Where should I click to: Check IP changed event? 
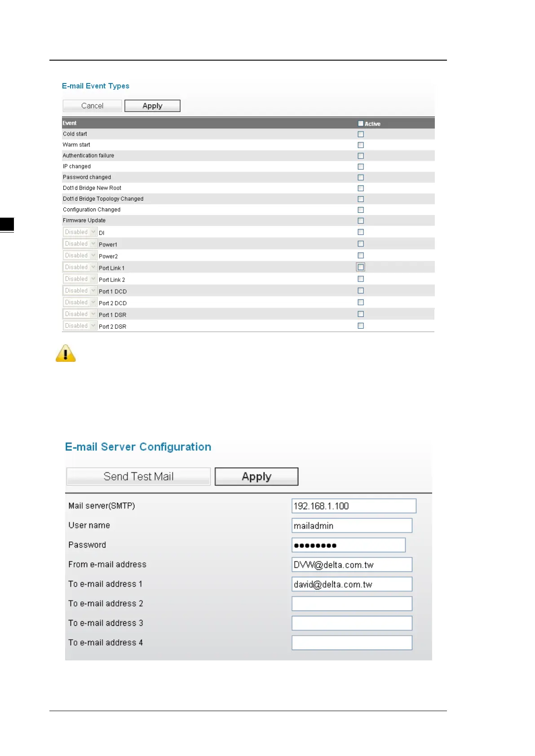pos(361,167)
